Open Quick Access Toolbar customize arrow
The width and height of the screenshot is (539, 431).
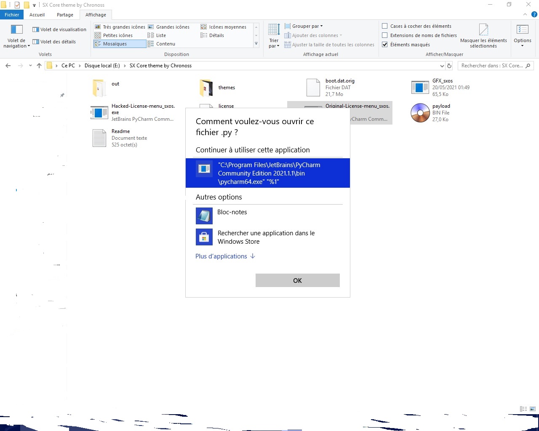pyautogui.click(x=35, y=5)
